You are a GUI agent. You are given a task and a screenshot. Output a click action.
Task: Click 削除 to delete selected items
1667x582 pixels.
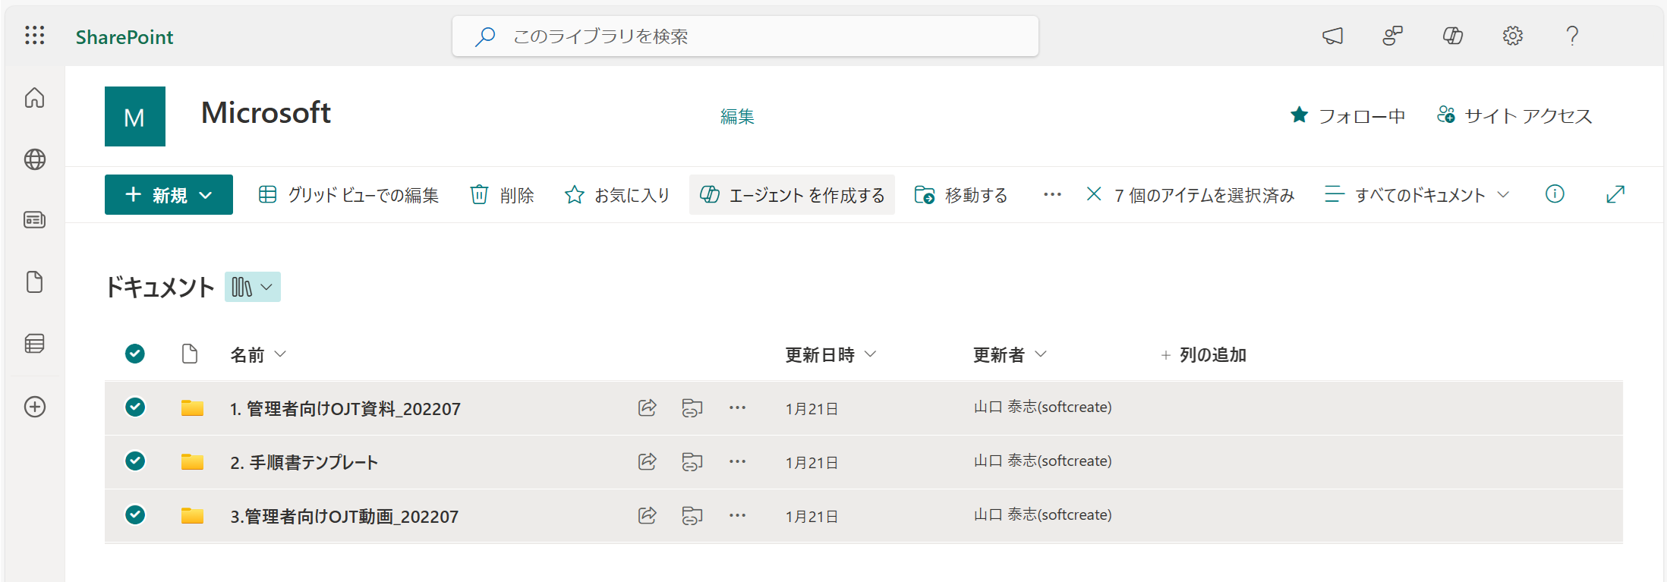[x=502, y=195]
